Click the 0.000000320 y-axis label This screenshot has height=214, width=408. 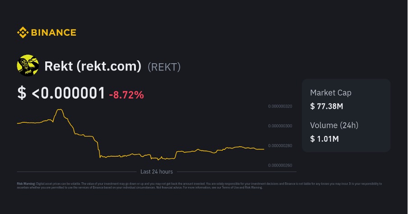(x=280, y=107)
